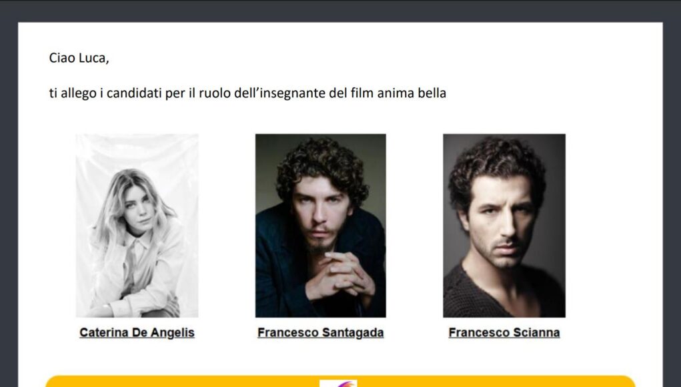The width and height of the screenshot is (681, 387).
Task: Click the logo in the yellow banner
Action: 338,383
